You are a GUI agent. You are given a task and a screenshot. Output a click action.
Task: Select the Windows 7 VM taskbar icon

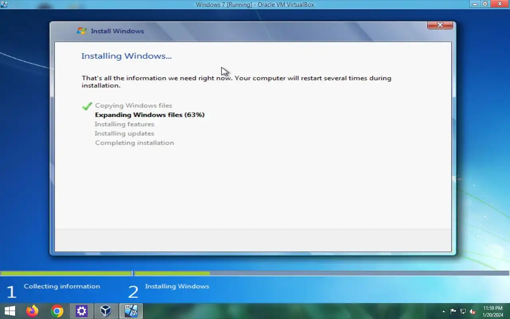click(x=131, y=311)
